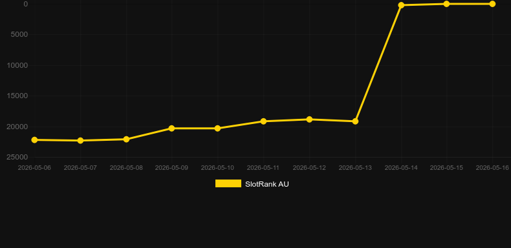Select the data point for 2026-05-13
Screen dimensions: 511x248
pos(356,121)
